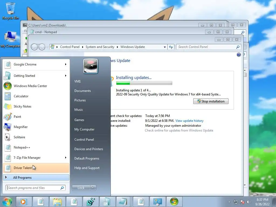Click the network tray icon
The width and height of the screenshot is (276, 207).
coord(236,202)
